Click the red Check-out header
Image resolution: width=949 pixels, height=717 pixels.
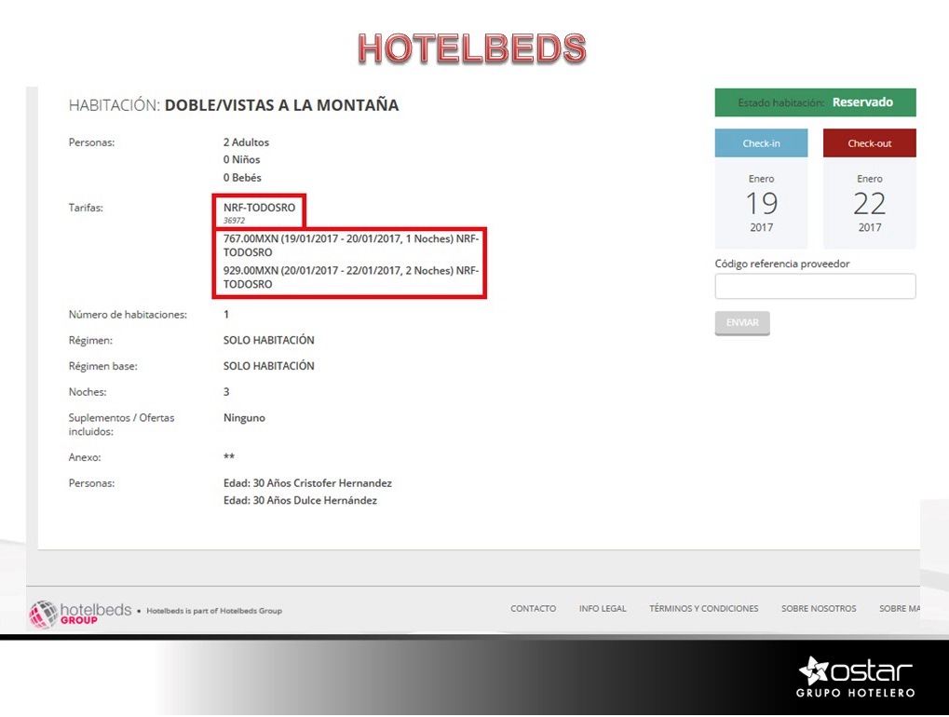pos(869,143)
